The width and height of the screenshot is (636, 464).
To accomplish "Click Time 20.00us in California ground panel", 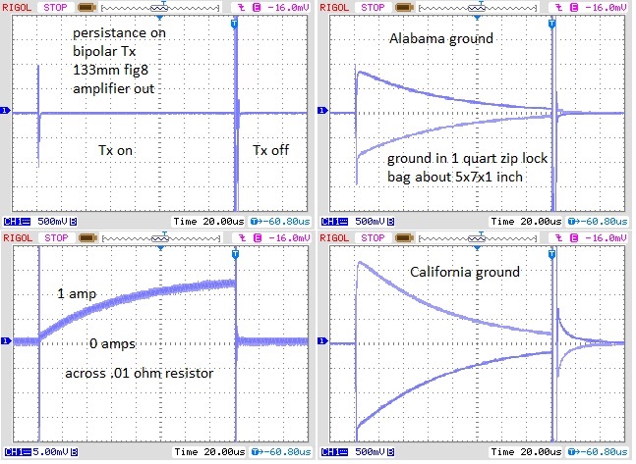I will pos(526,452).
